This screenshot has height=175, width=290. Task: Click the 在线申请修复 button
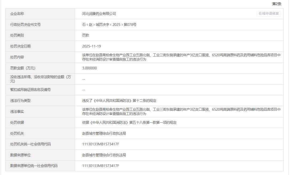click(x=268, y=14)
